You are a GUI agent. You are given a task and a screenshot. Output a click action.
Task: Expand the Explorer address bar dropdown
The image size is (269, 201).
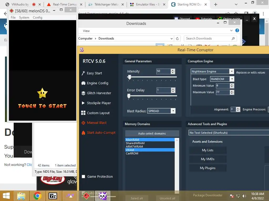(x=172, y=39)
